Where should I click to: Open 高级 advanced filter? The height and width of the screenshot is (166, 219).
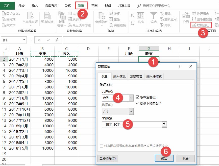click(165, 25)
